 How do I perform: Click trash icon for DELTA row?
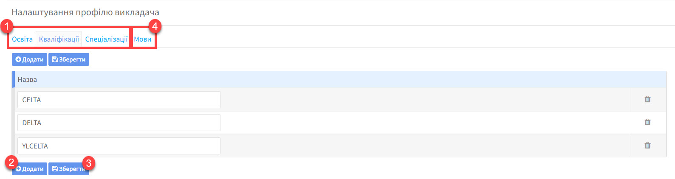(x=647, y=122)
